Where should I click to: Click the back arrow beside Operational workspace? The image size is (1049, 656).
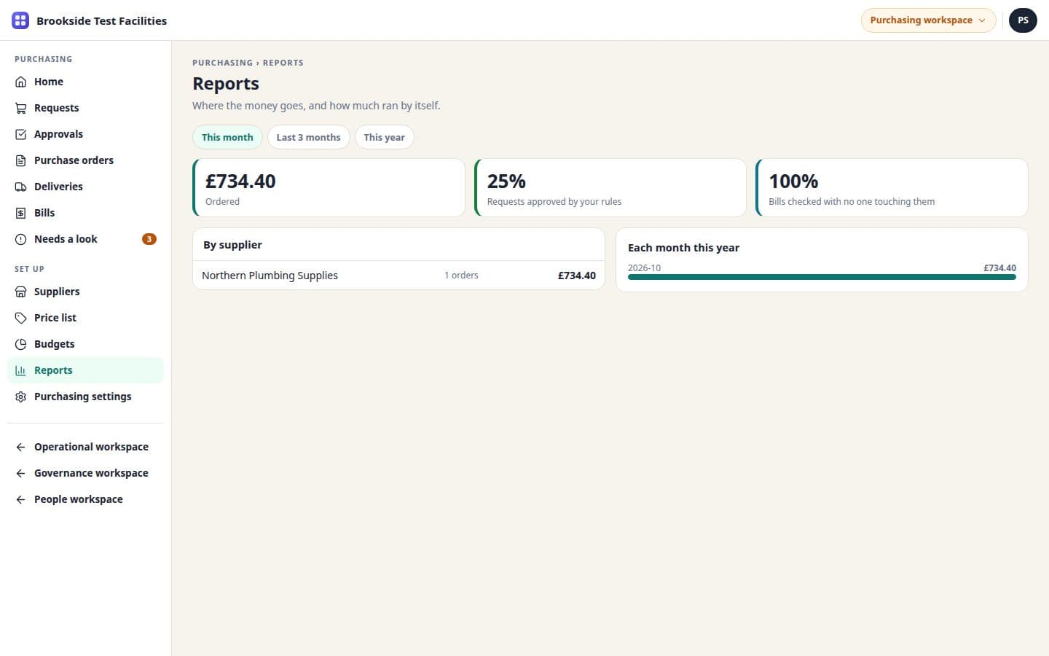tap(20, 447)
